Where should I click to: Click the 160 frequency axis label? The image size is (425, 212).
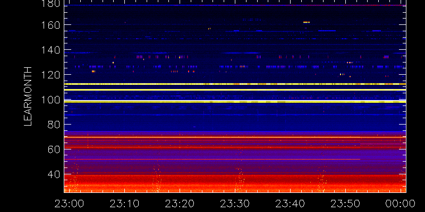[50, 25]
